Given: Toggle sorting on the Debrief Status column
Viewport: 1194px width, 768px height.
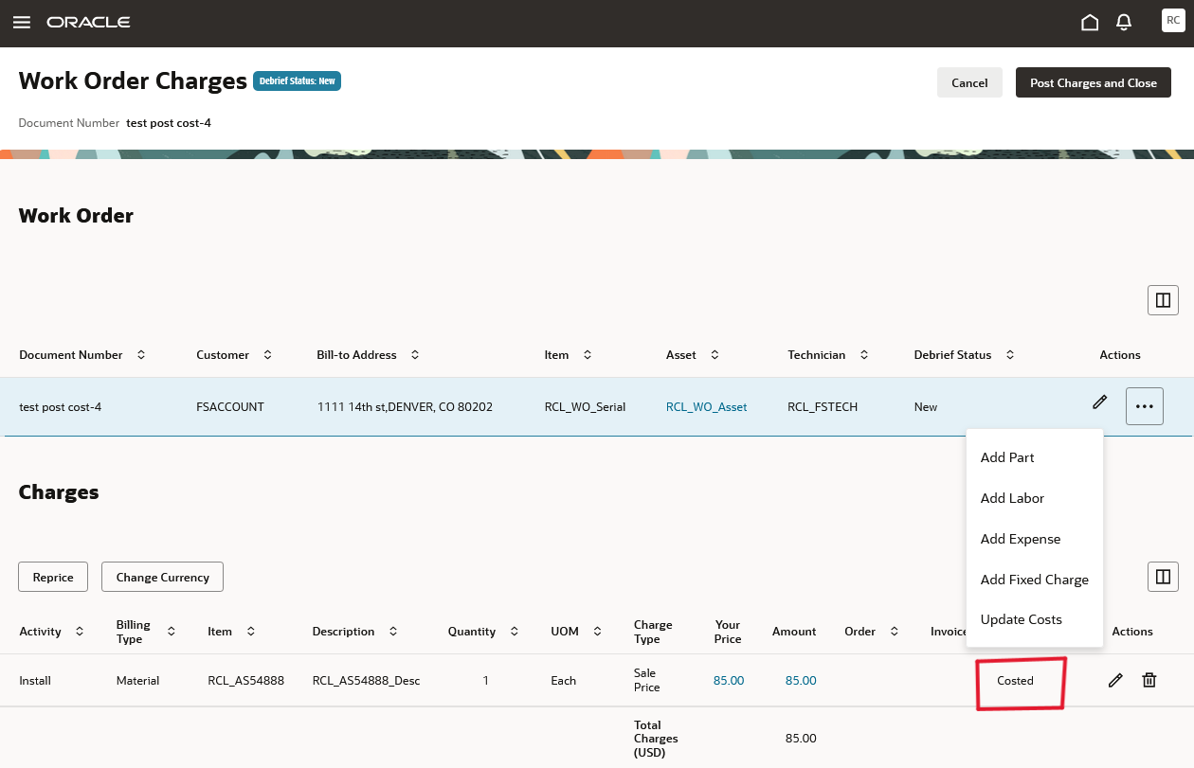Looking at the screenshot, I should (x=1008, y=354).
